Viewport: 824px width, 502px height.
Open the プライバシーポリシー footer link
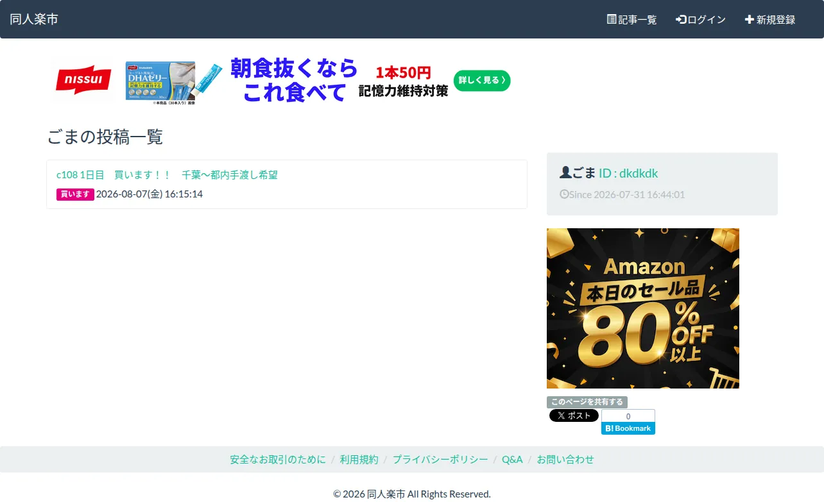coord(440,459)
